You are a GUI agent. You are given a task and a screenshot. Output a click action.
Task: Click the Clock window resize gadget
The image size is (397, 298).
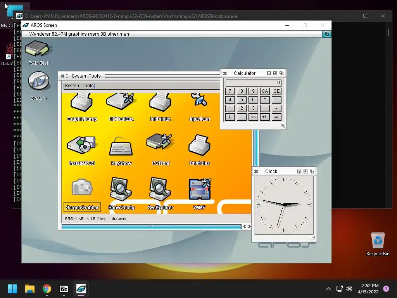point(313,239)
